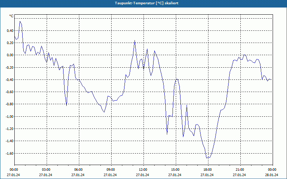Select the 28.01.24 date label
Viewport: 287px width, 179px height.
coord(272,175)
